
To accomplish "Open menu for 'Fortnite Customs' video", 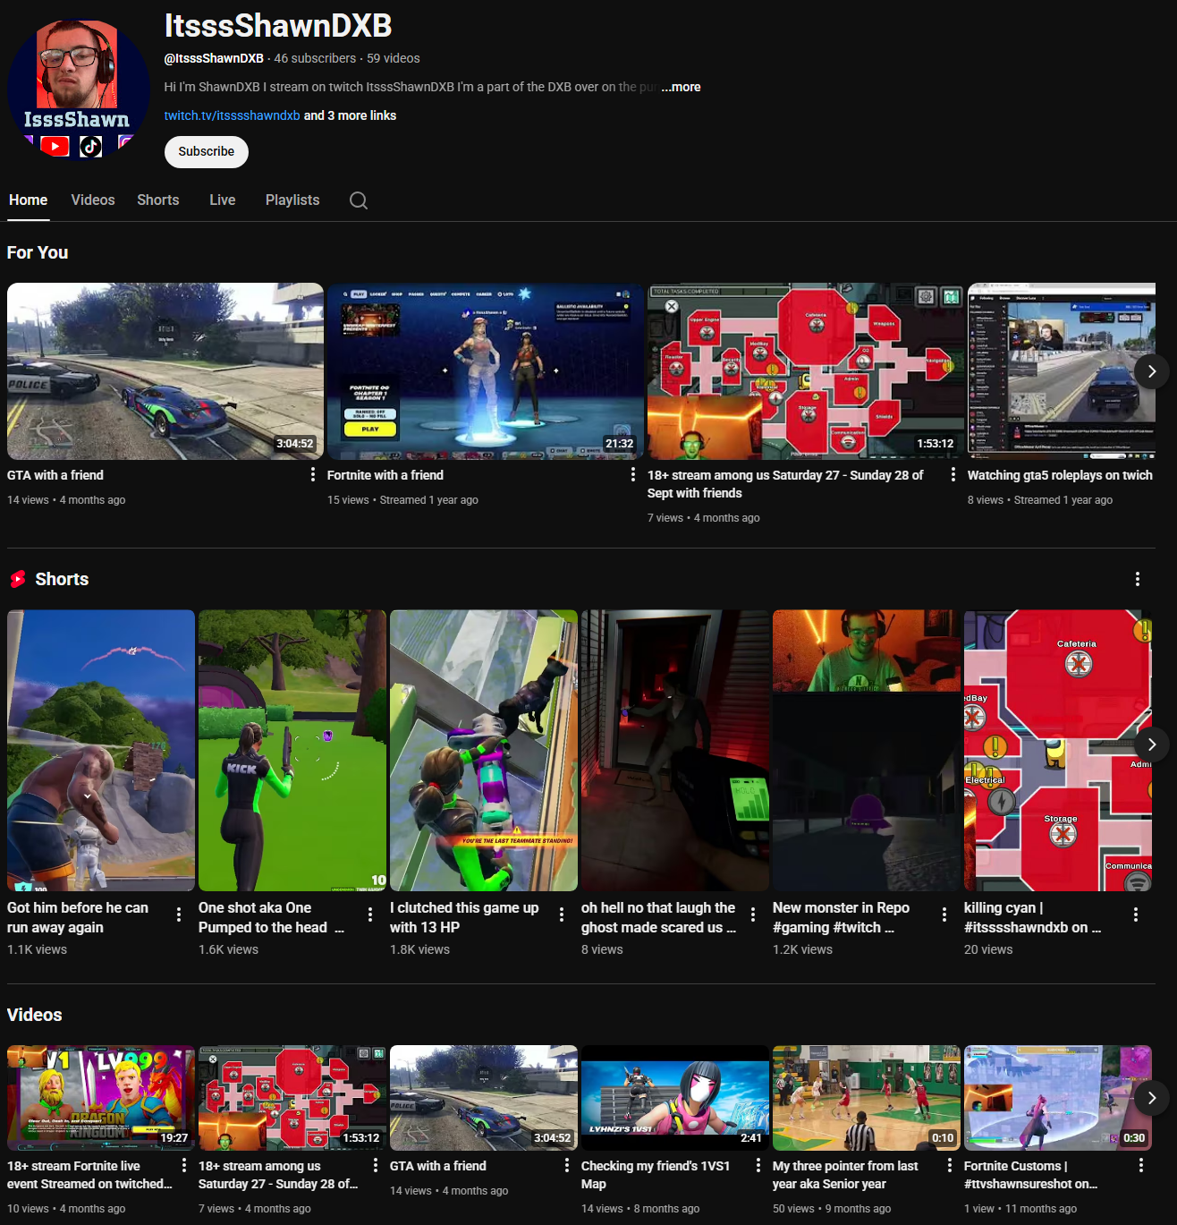I will 1140,1165.
